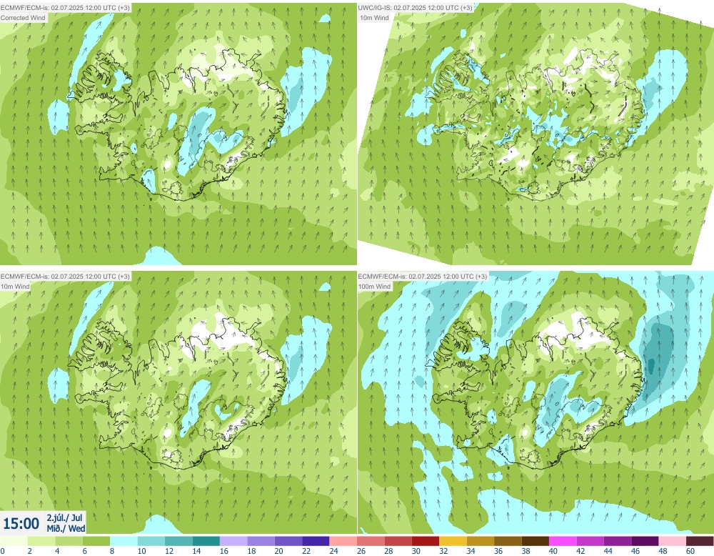Click the legend value 8
The height and width of the screenshot is (556, 714).
point(112,551)
